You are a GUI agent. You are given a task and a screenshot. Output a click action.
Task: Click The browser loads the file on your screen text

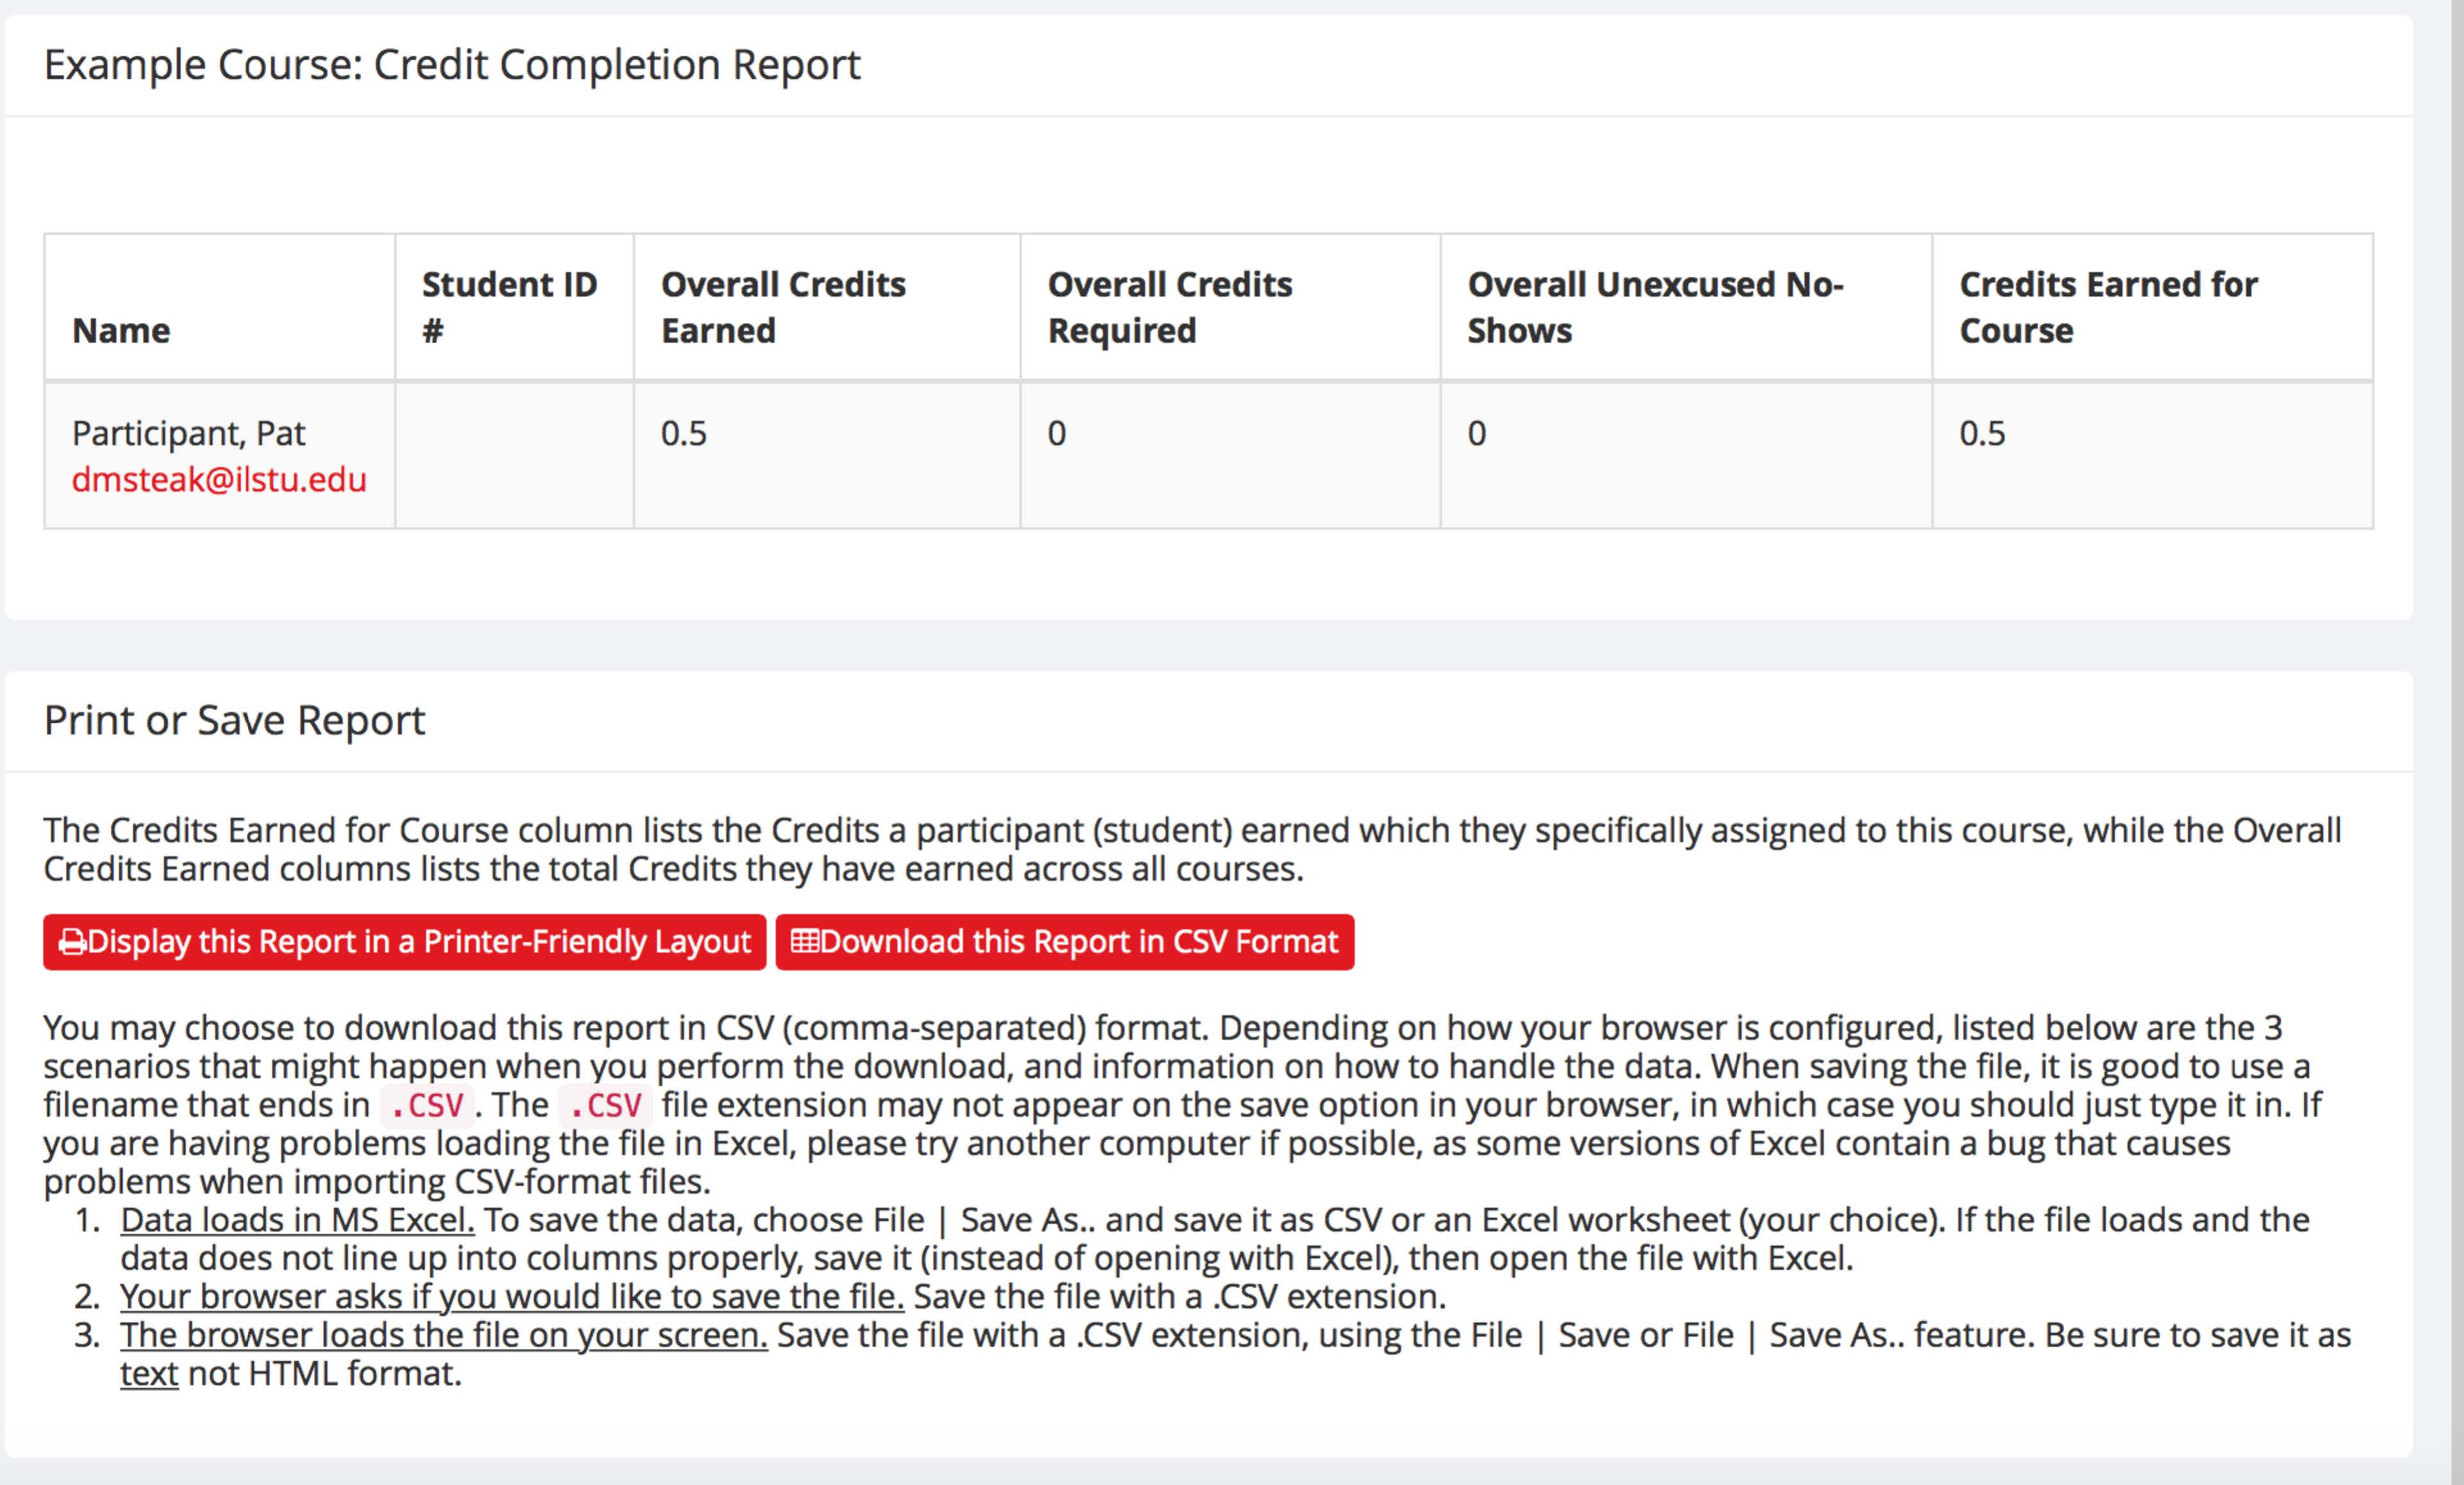point(443,1335)
